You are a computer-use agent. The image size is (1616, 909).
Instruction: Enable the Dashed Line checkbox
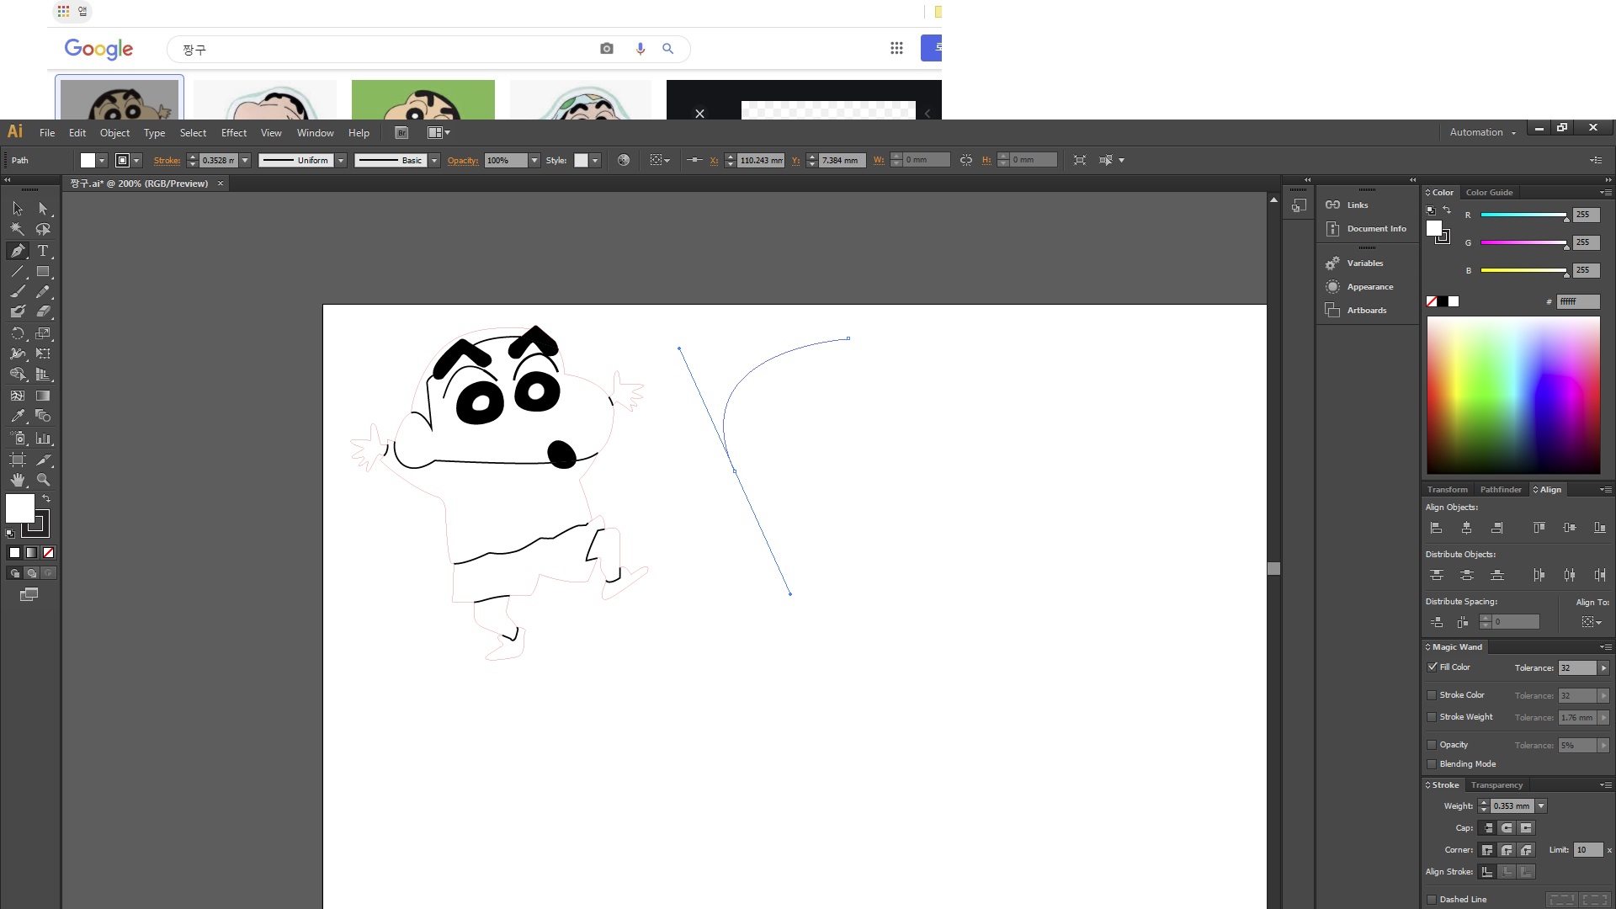[x=1432, y=900]
